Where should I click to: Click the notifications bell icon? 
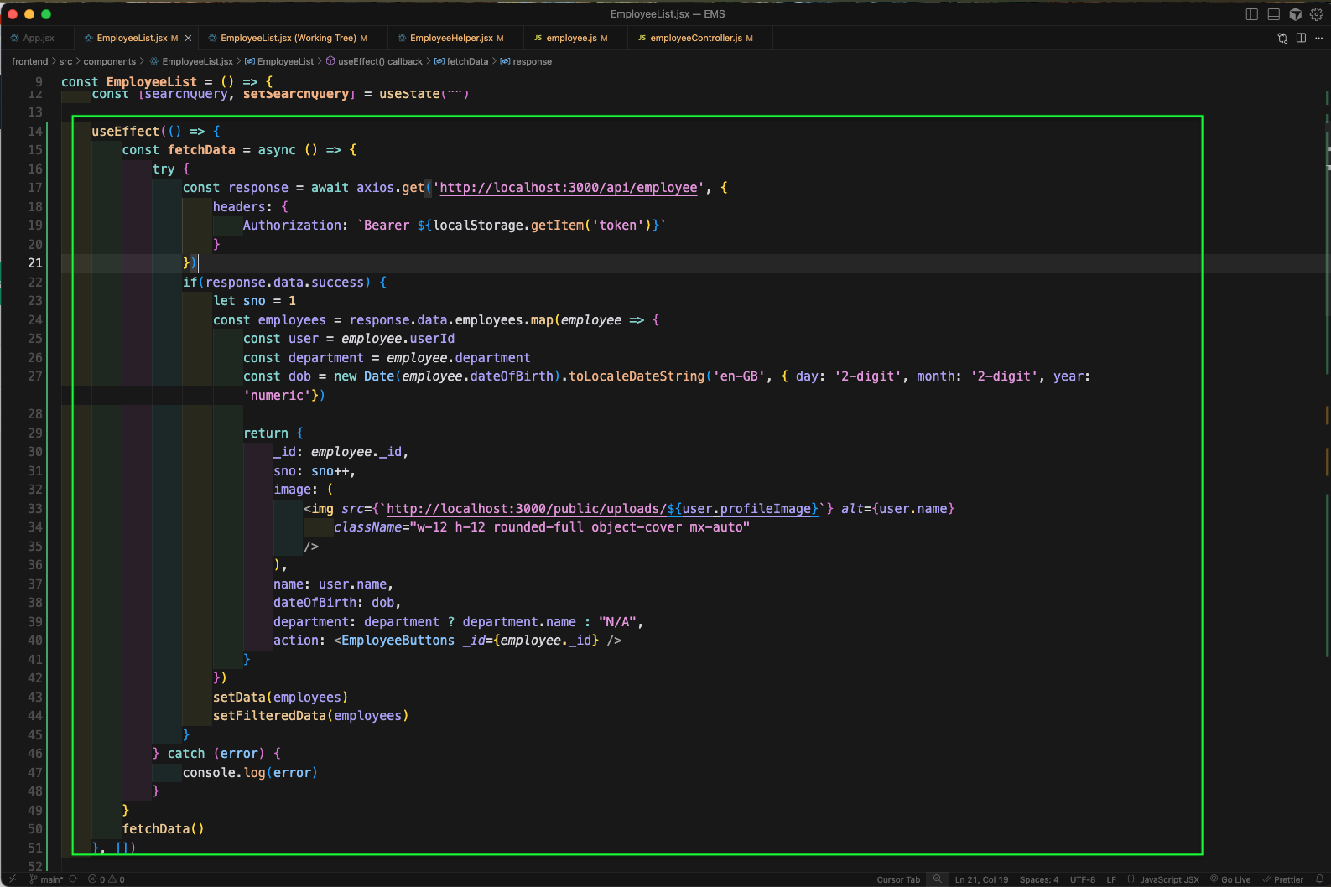point(1319,879)
